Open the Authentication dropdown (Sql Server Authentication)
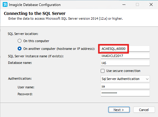Image resolution: width=158 pixels, height=117 pixels. tap(125, 79)
